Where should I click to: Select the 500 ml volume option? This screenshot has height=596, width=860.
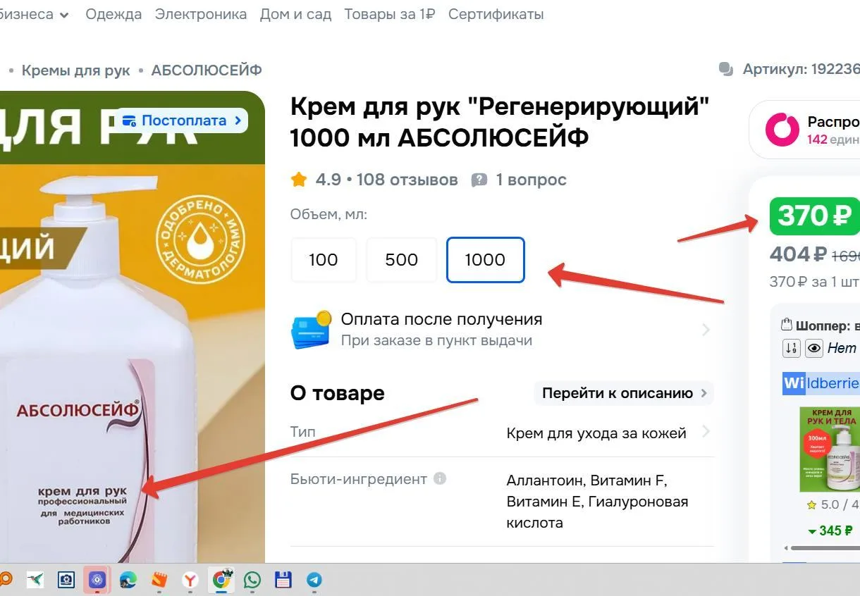[402, 260]
